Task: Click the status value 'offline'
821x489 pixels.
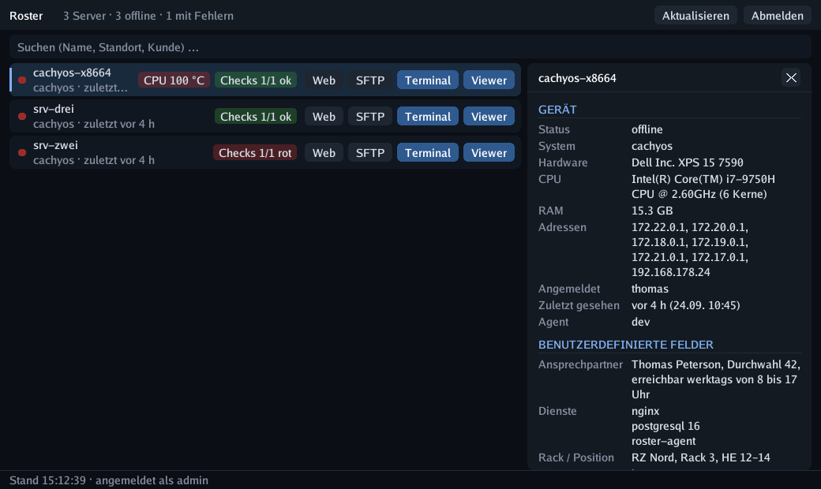Action: click(x=647, y=129)
